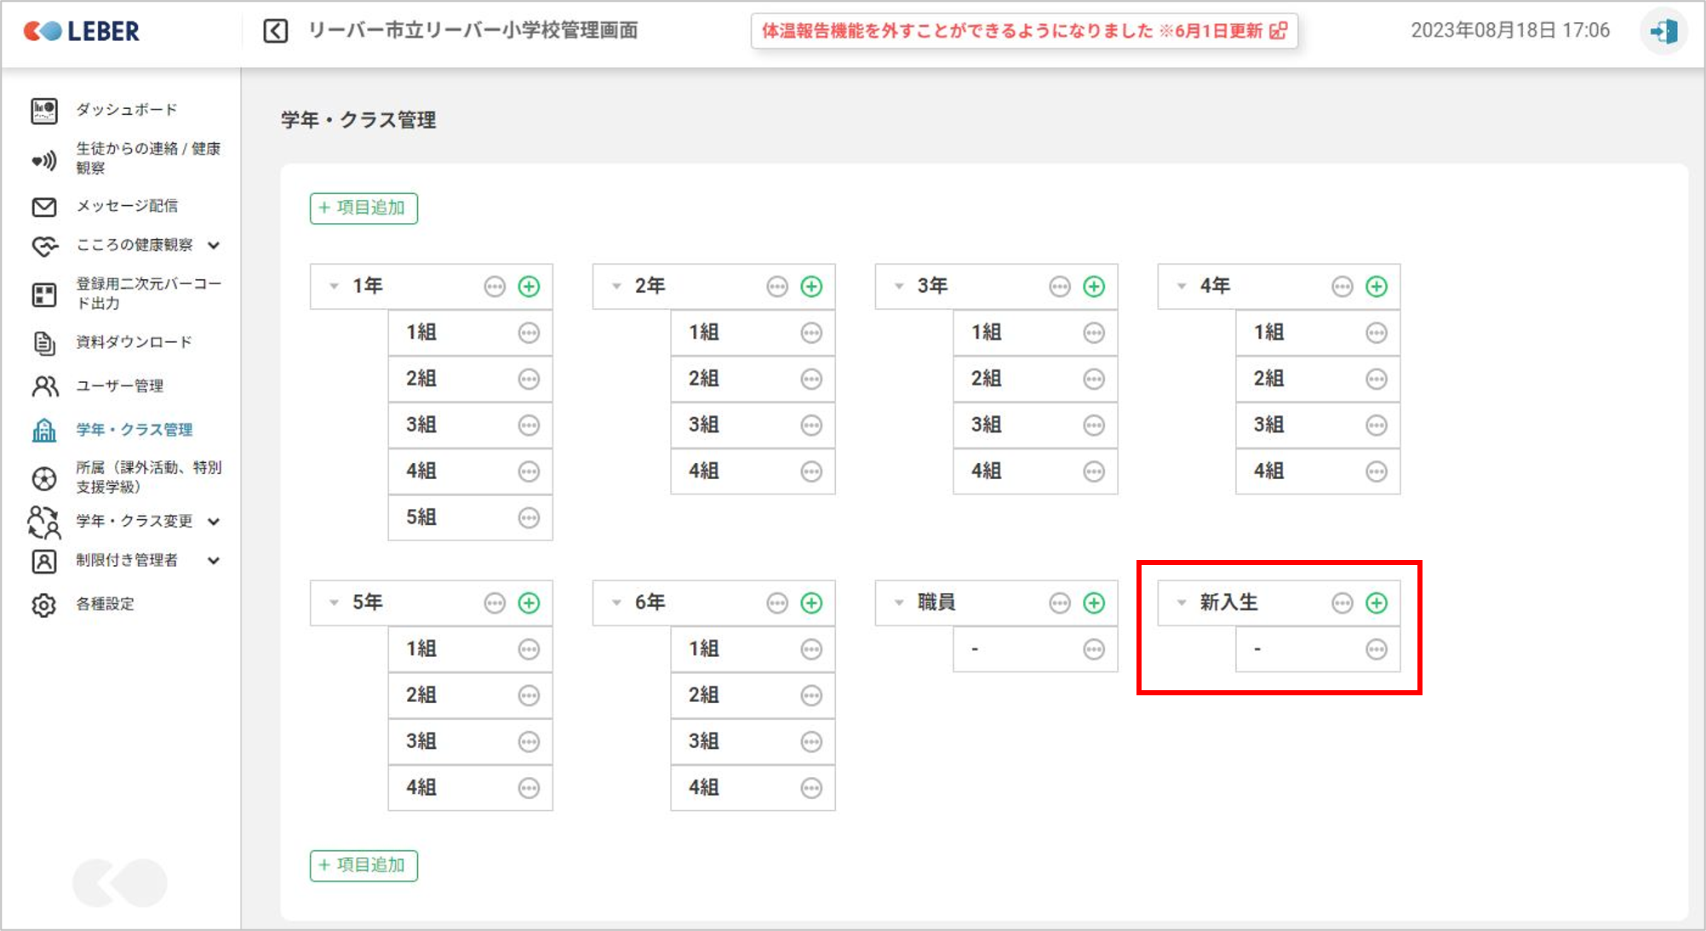Open options menu for 4年 2組
The image size is (1706, 931).
[1376, 379]
